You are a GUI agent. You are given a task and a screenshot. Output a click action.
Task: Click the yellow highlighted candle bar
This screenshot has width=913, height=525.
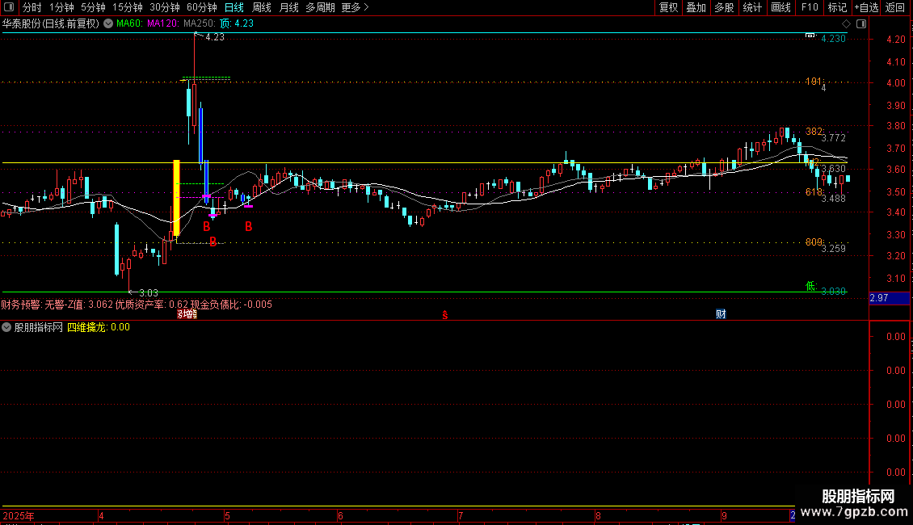(x=176, y=198)
